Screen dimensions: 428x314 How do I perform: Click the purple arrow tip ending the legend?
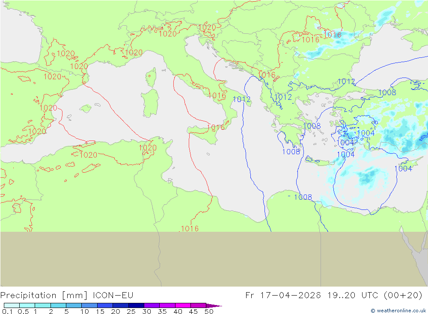[x=214, y=305]
